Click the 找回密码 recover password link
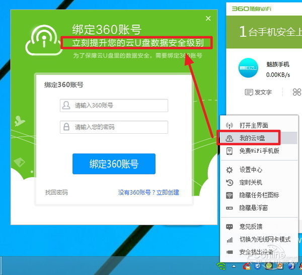This screenshot has height=275, width=302. 56,193
